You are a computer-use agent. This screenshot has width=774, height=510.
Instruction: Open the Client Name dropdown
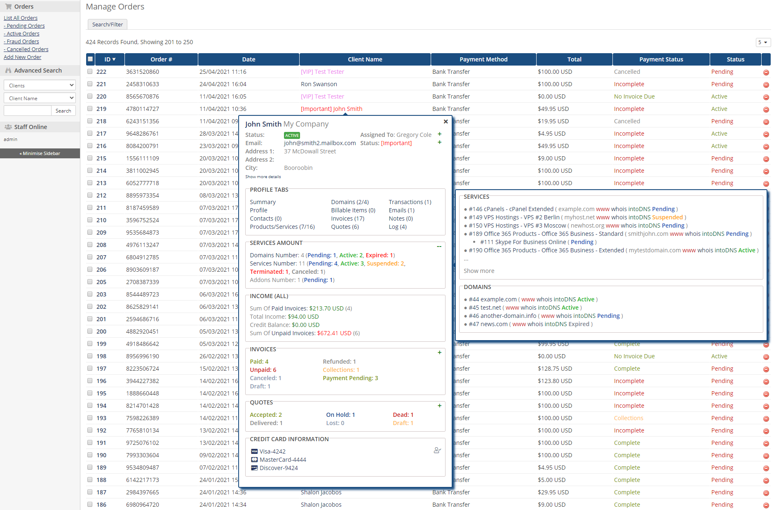pos(40,98)
